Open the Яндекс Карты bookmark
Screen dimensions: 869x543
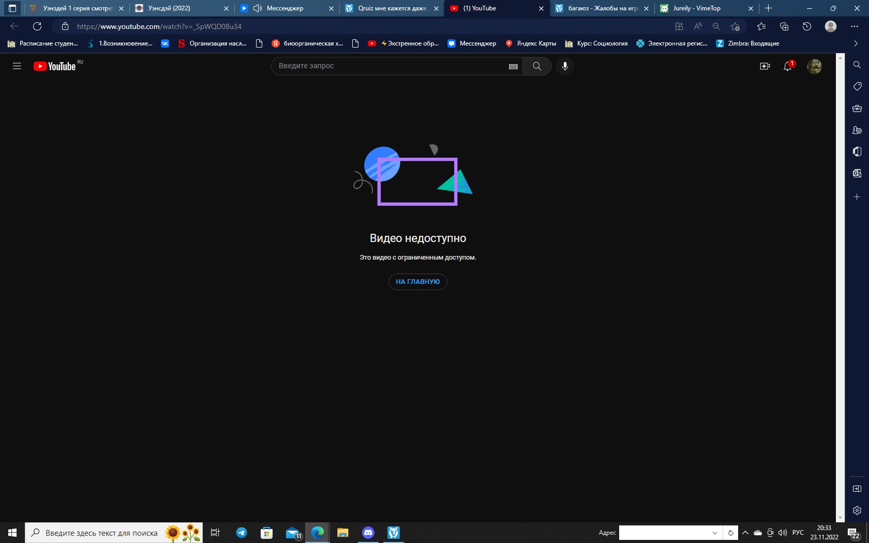point(531,43)
